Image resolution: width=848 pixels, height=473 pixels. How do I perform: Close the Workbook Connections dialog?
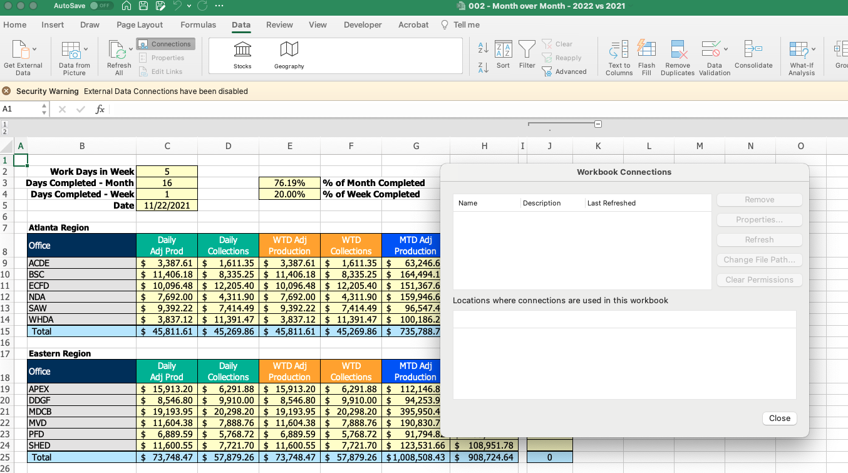[779, 418]
